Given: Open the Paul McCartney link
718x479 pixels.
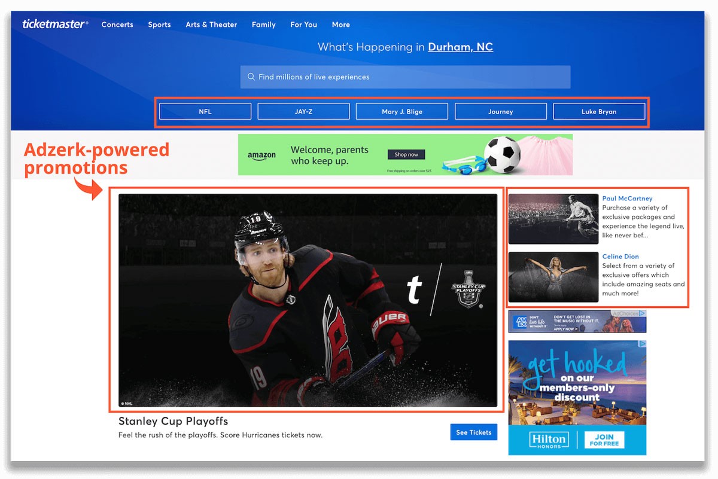Looking at the screenshot, I should 628,199.
